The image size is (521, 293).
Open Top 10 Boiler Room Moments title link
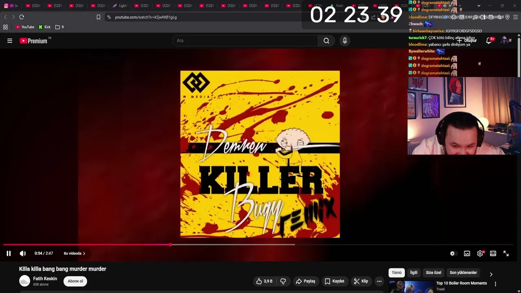pos(462,283)
